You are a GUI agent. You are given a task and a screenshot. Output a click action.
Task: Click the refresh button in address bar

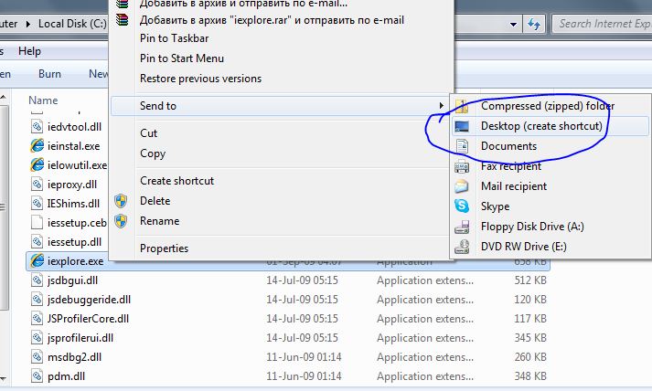coord(533,24)
